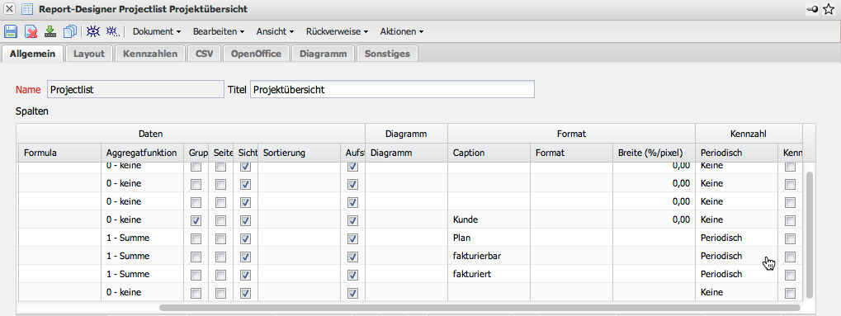Toggle the Kenn checkbox in the fakturiert row
This screenshot has width=841, height=316.
(x=790, y=275)
